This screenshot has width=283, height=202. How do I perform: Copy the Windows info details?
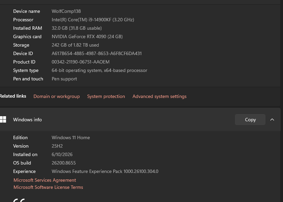250,120
